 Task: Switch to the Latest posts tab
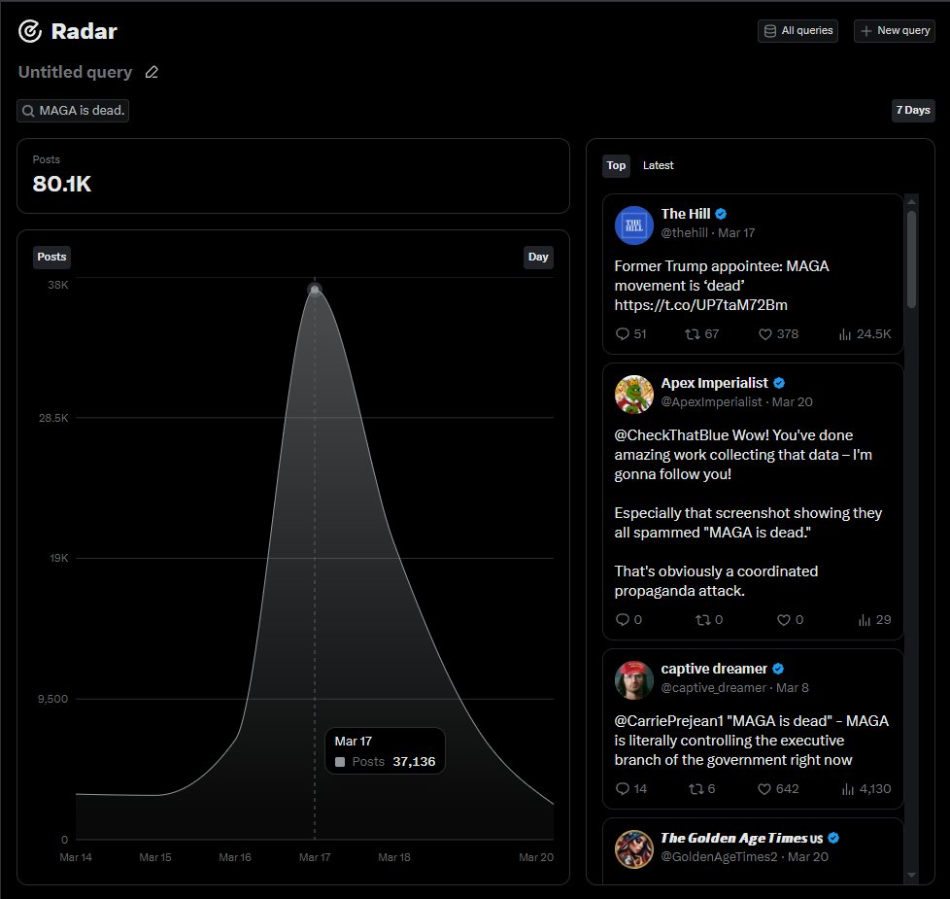tap(658, 165)
